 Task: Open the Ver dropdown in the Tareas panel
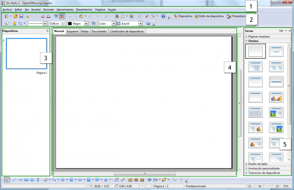[283, 31]
